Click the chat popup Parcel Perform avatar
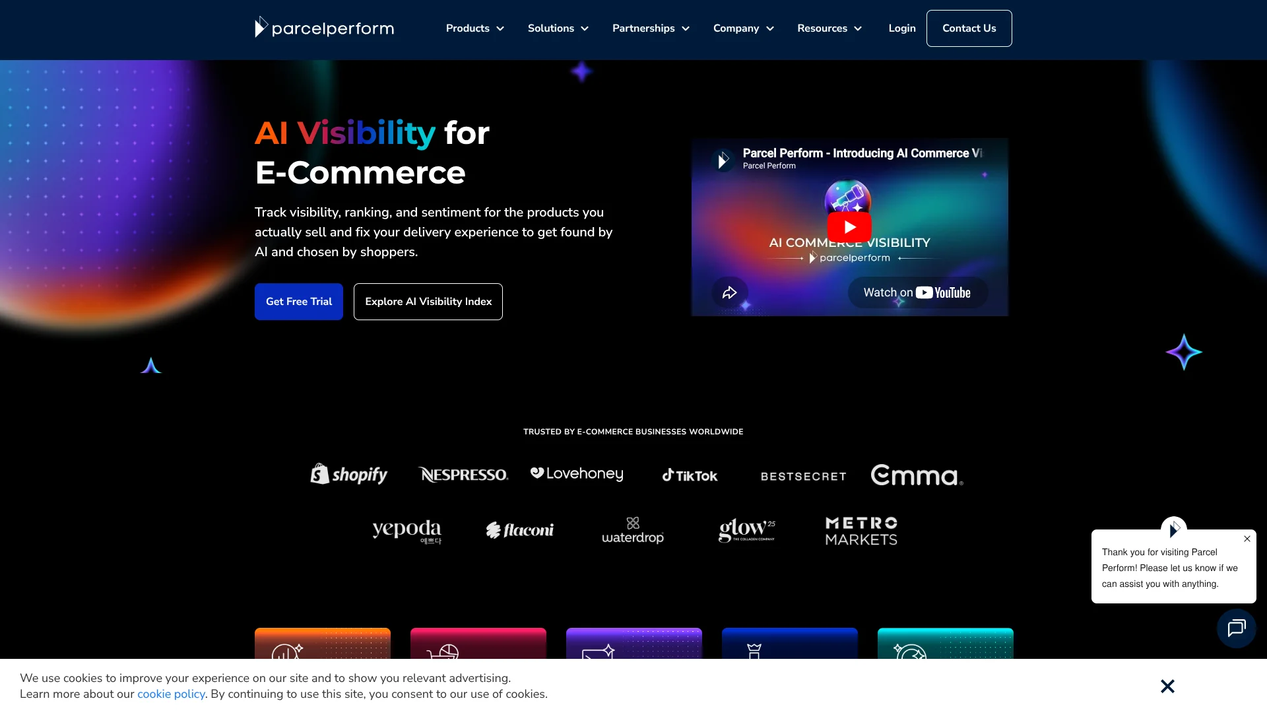The image size is (1267, 713). [1174, 529]
